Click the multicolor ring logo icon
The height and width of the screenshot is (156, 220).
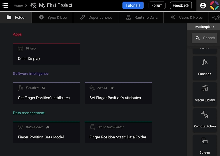(x=214, y=5)
